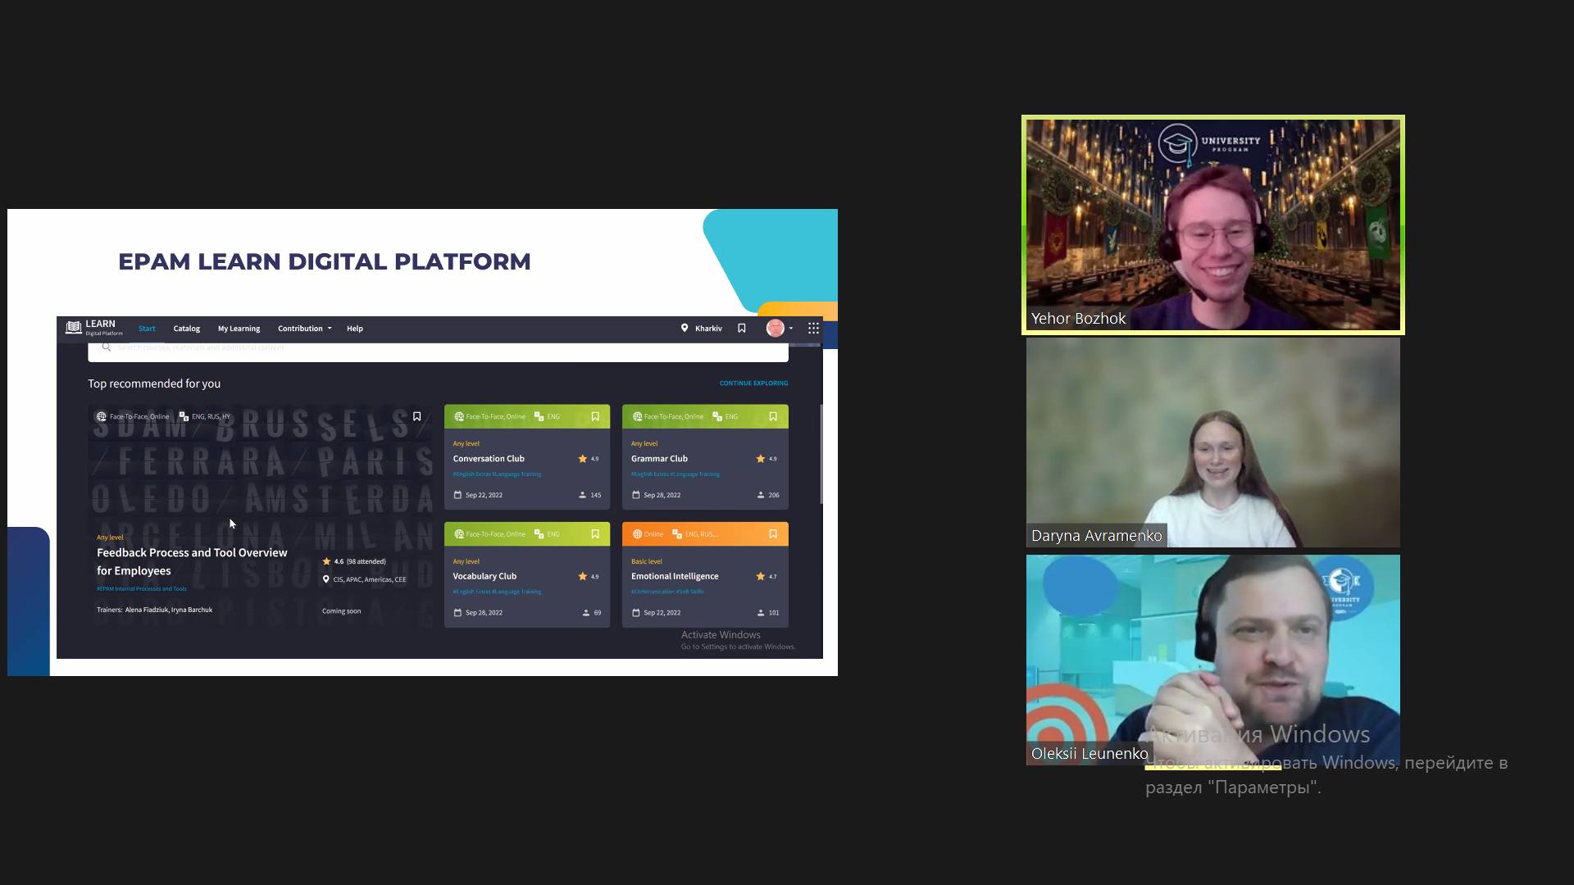
Task: Open the Grammar Club course title
Action: coord(659,459)
